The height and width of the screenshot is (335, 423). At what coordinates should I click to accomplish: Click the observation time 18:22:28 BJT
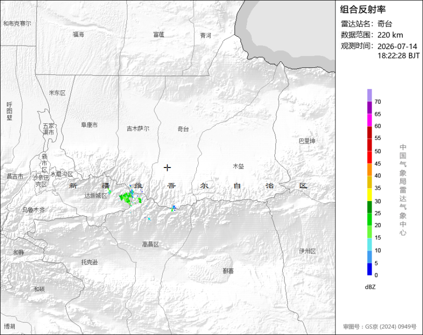point(398,56)
